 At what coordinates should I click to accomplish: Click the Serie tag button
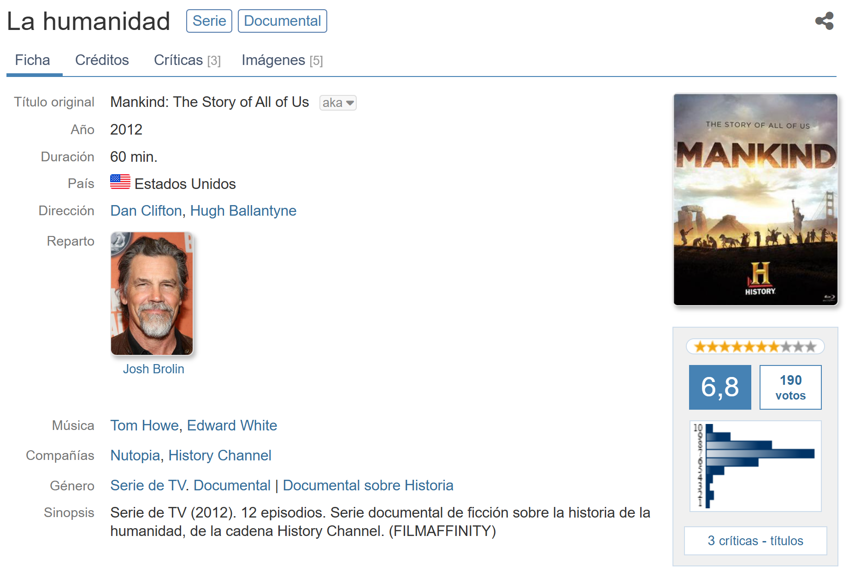tap(209, 21)
